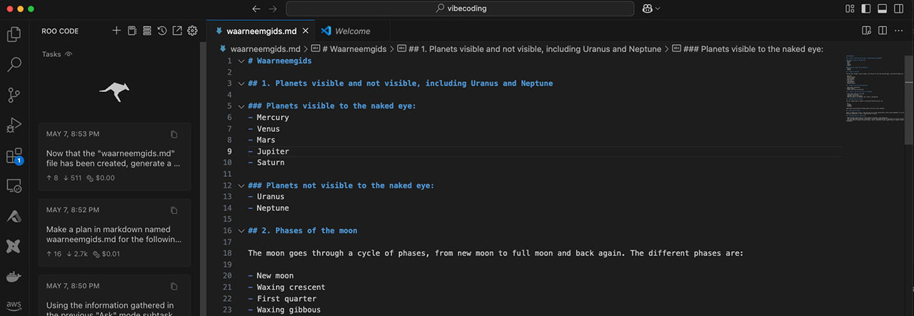Start a new Roo Code task
Screen dimensions: 914x316
pos(116,31)
